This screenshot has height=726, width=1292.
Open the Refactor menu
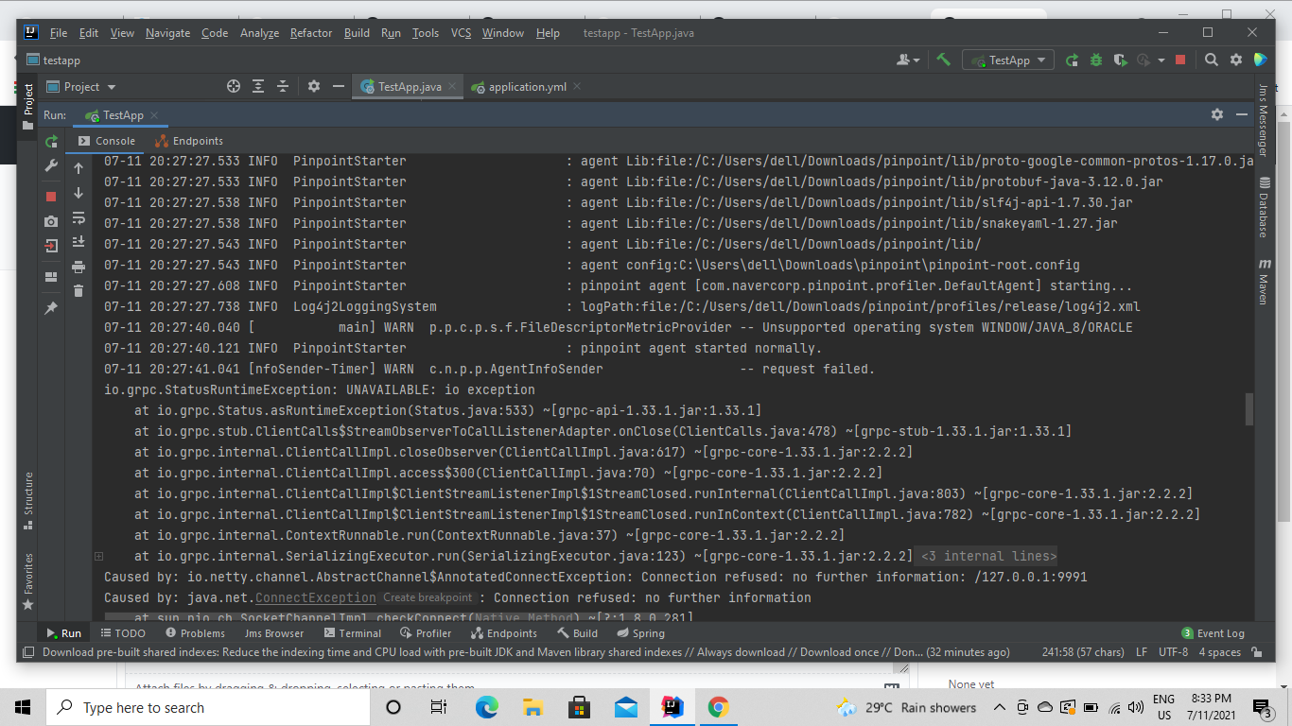click(x=311, y=33)
